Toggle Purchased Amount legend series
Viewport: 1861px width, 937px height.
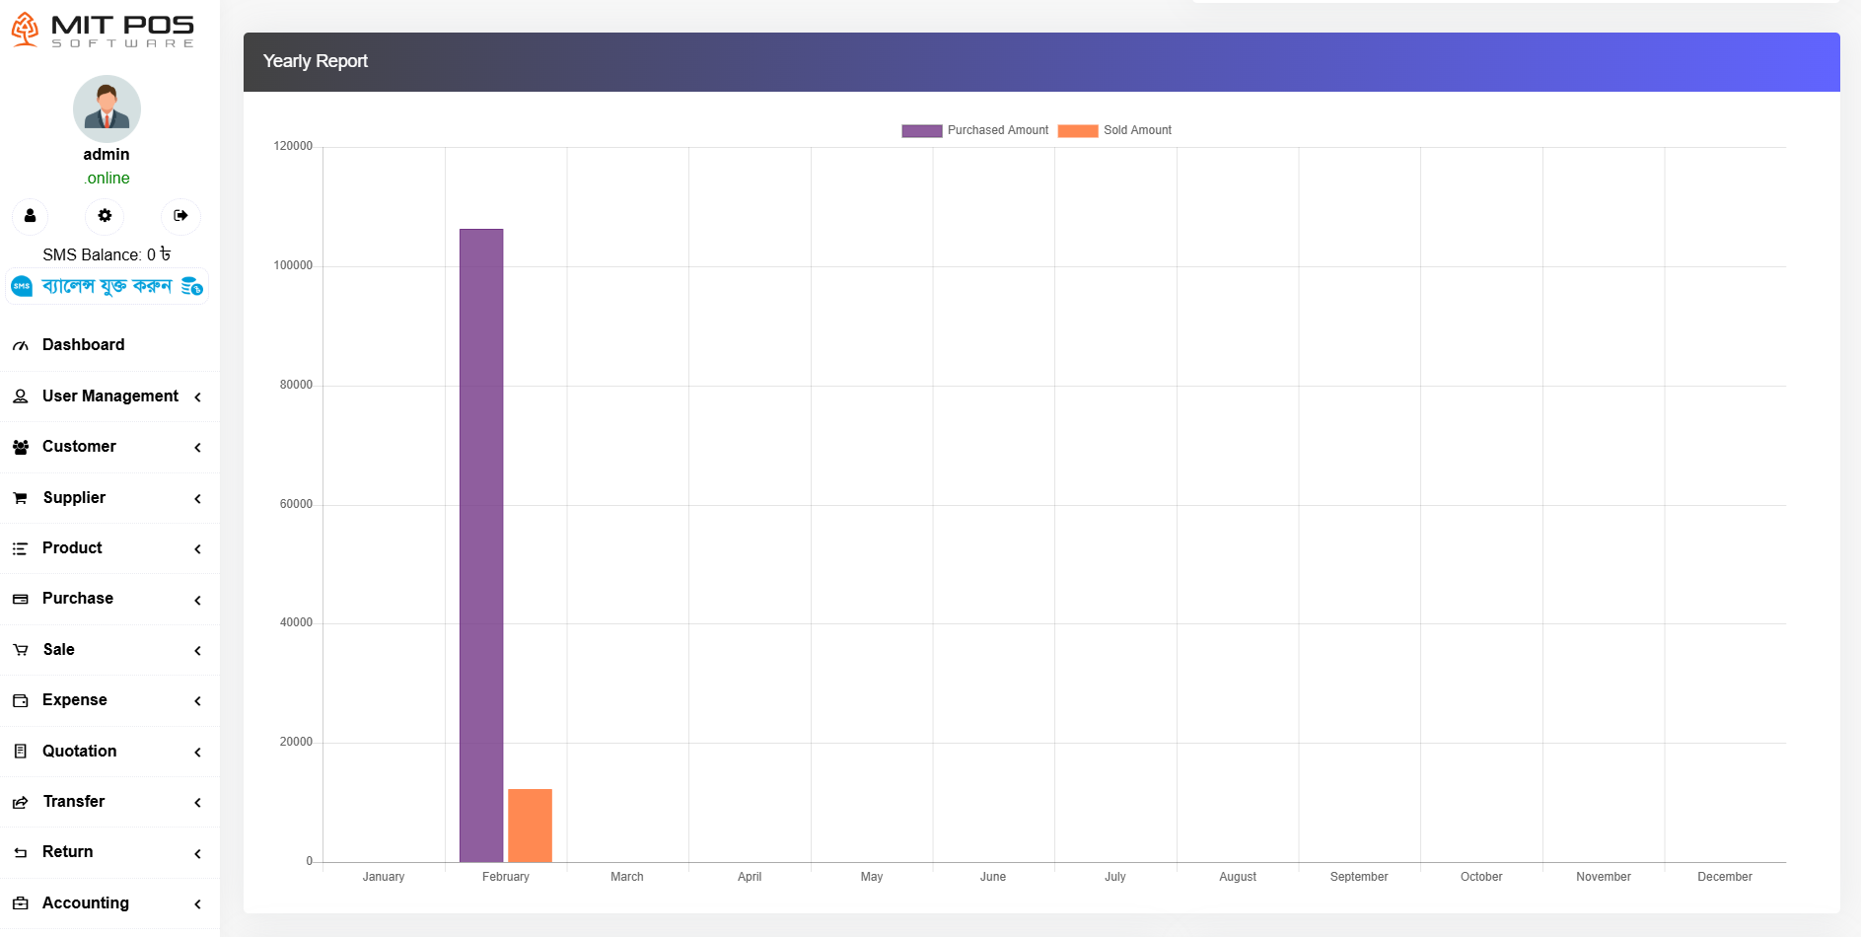point(975,130)
